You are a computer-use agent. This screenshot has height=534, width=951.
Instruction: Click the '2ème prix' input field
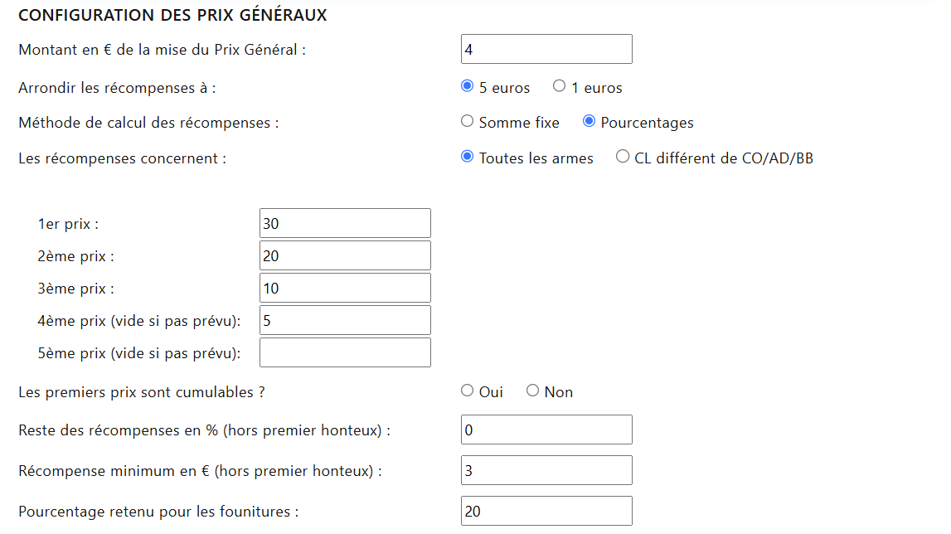(344, 255)
